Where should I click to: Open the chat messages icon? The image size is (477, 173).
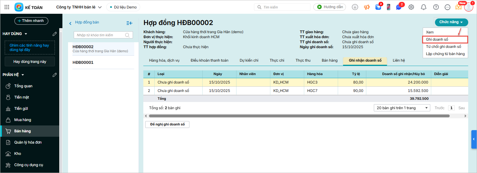point(399,7)
